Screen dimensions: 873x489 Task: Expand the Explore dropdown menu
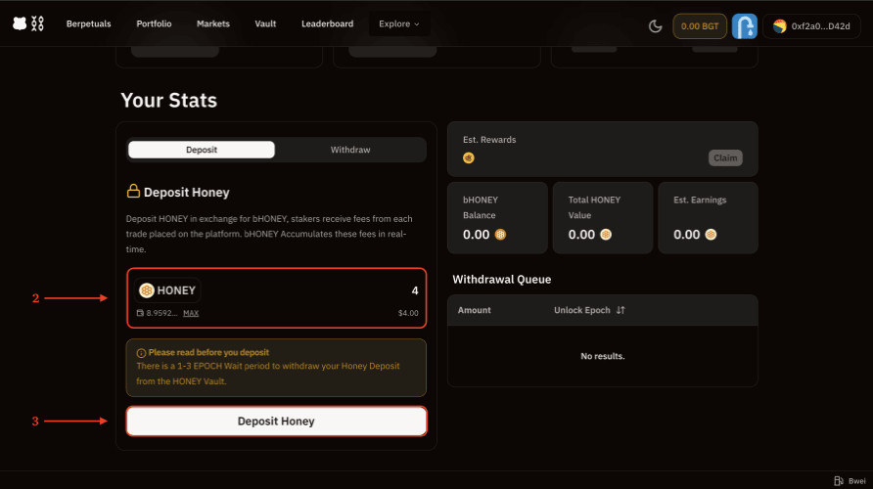(x=399, y=23)
